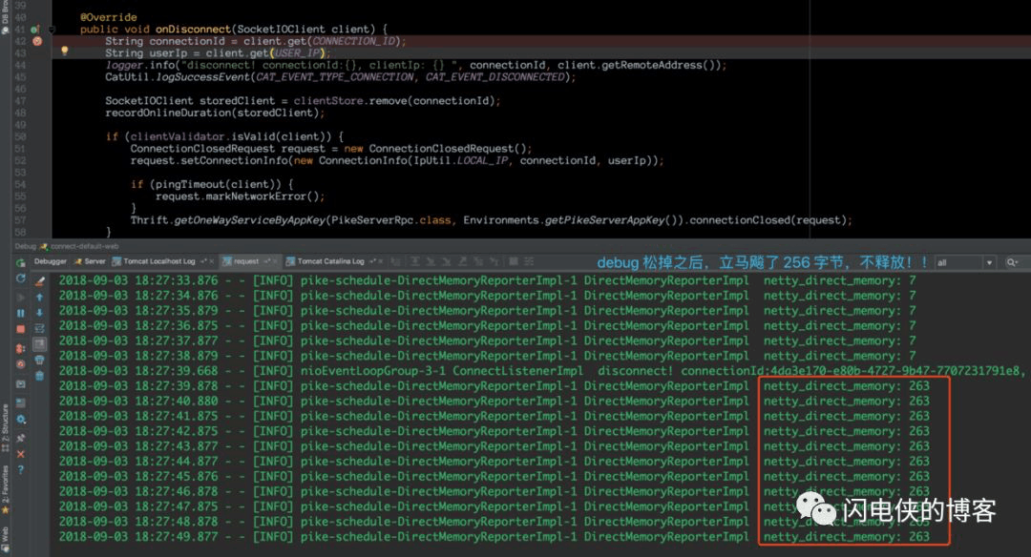Pause the running program
Image resolution: width=1031 pixels, height=557 pixels.
pos(21,313)
